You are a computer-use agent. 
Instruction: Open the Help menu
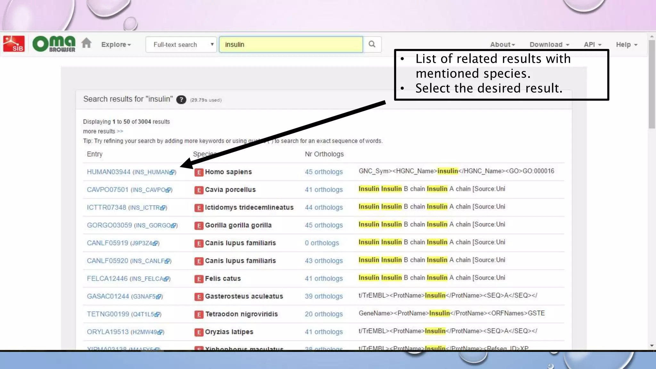coord(627,45)
